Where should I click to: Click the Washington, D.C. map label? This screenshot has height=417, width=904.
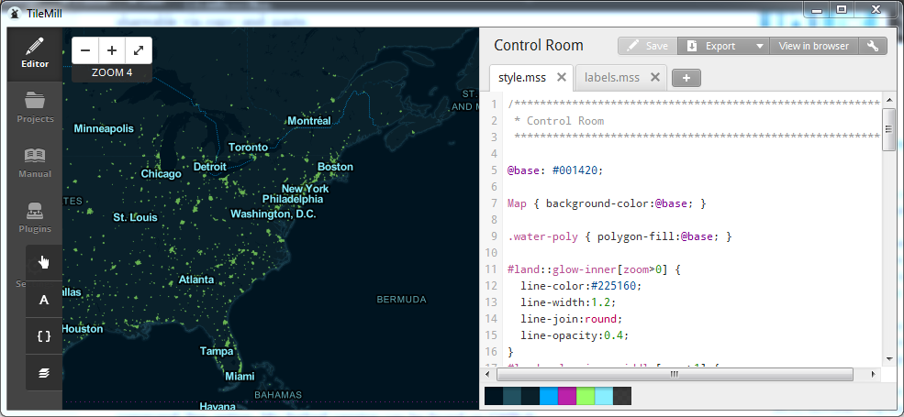point(273,214)
